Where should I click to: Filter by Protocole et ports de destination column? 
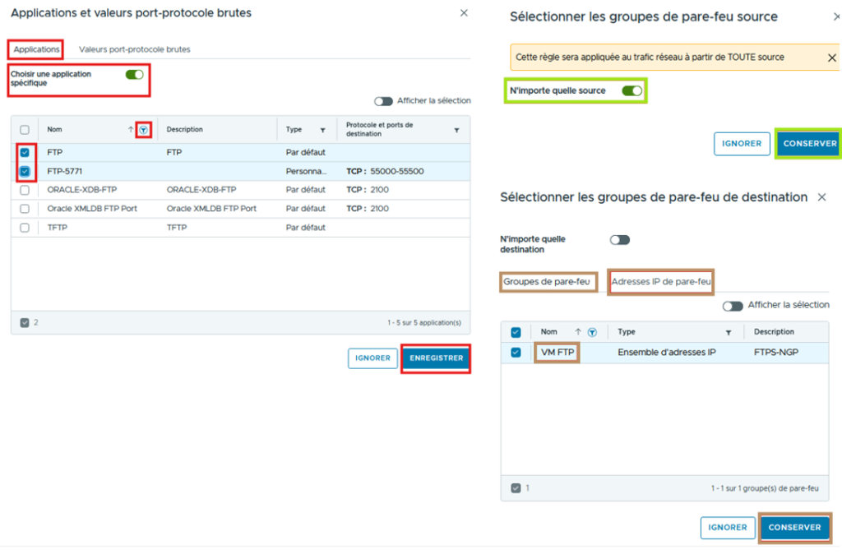[456, 130]
